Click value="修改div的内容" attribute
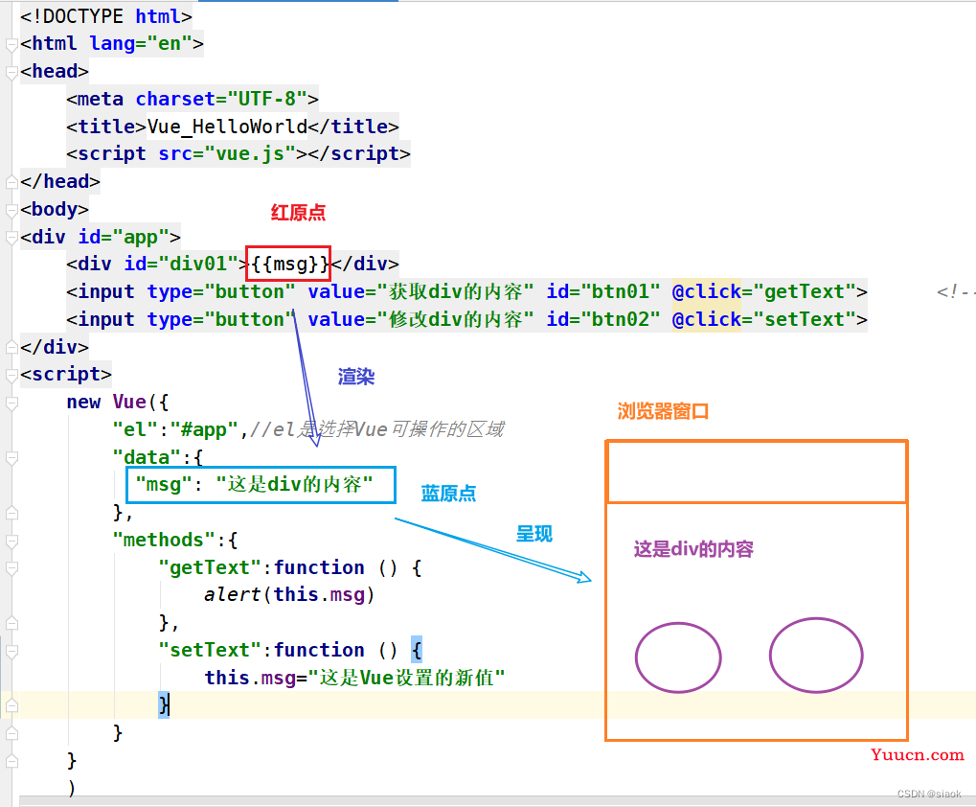976x807 pixels. (x=421, y=319)
